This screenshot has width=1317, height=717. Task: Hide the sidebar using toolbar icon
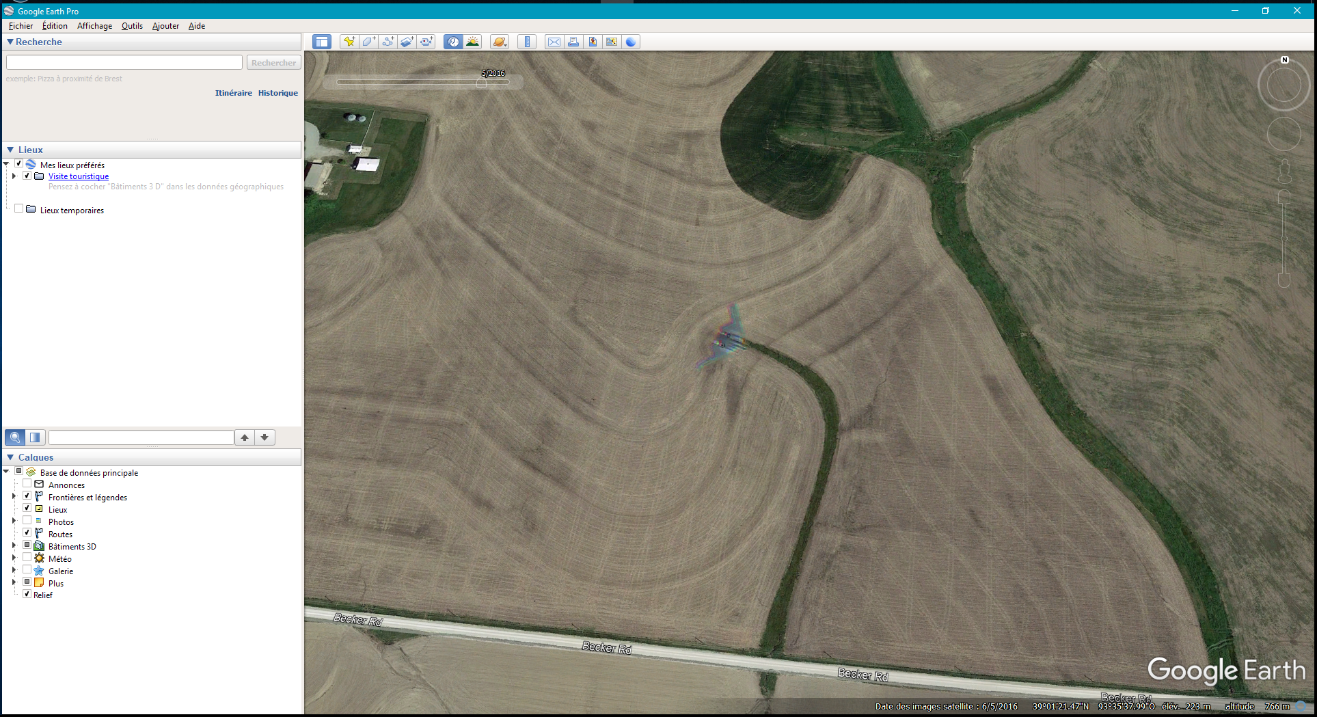pos(321,42)
